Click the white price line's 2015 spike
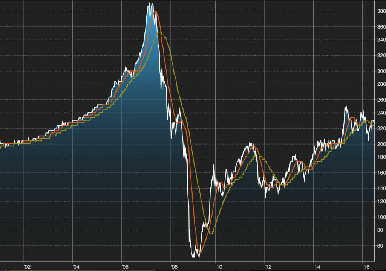 [x=345, y=107]
